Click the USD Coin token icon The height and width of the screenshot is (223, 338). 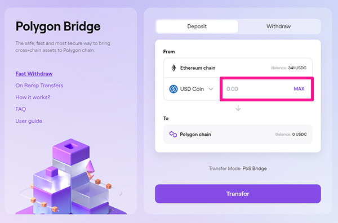[x=174, y=89]
